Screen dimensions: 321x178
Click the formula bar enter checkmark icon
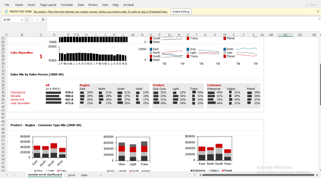click(37, 20)
